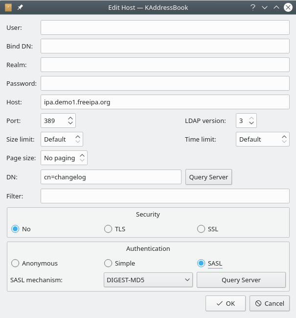
Task: Click Query Server button next to DN
Action: point(208,177)
